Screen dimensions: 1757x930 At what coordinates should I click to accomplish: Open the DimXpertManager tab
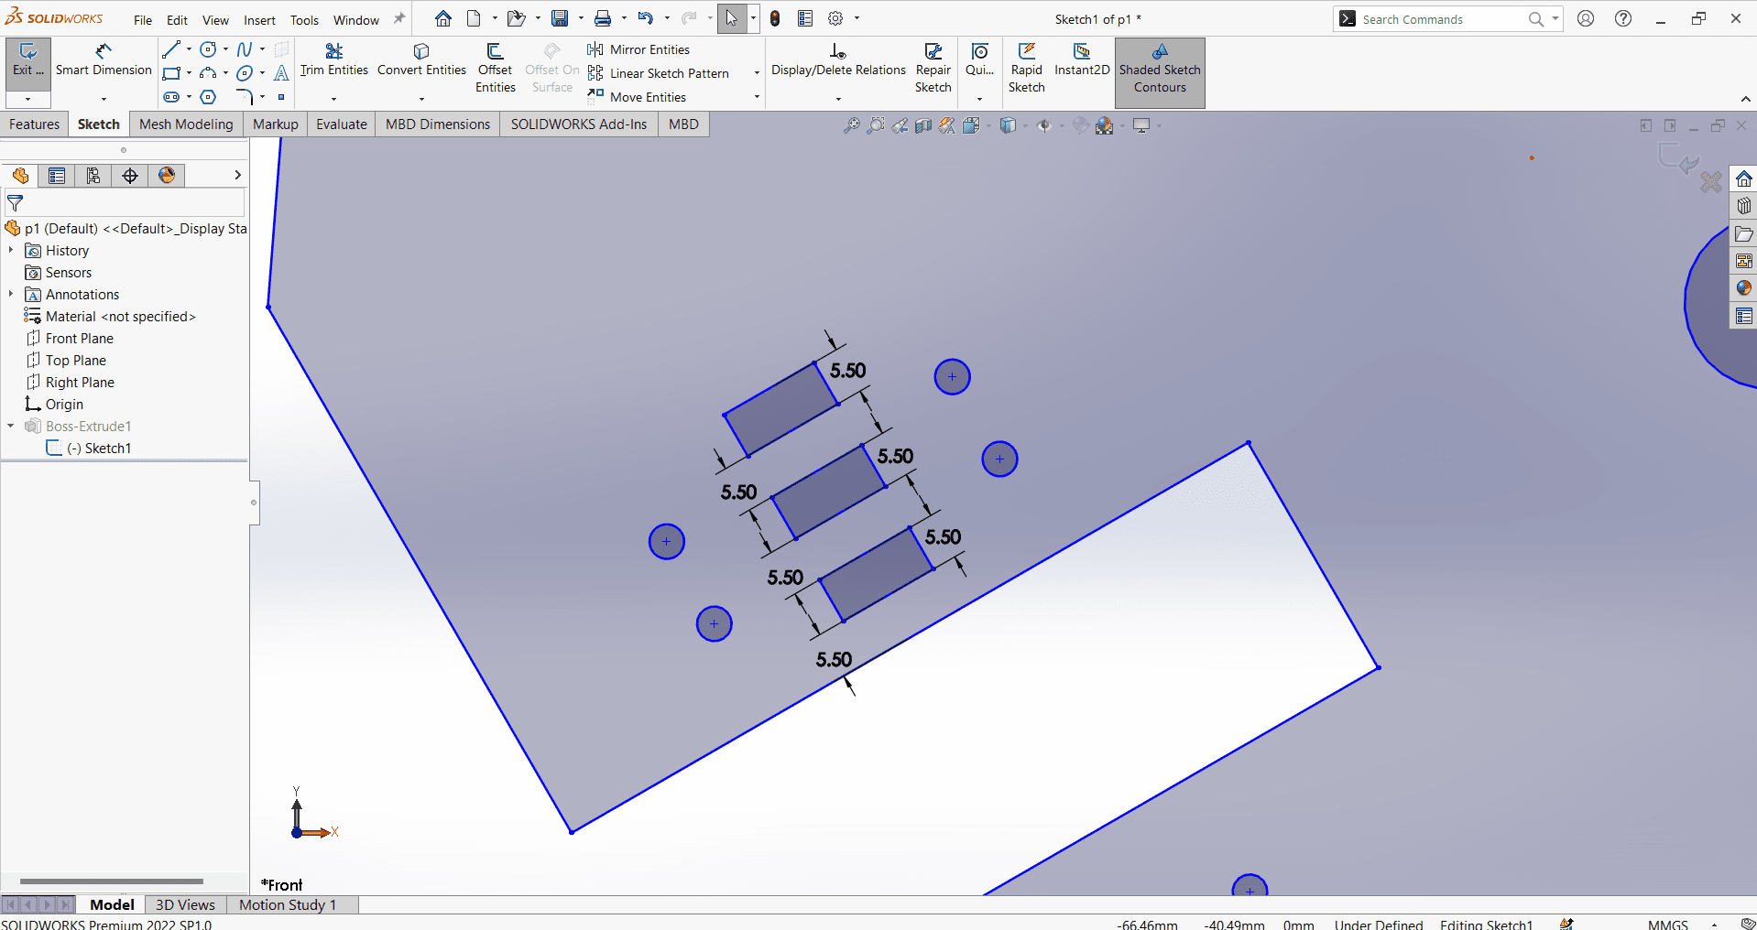point(130,176)
